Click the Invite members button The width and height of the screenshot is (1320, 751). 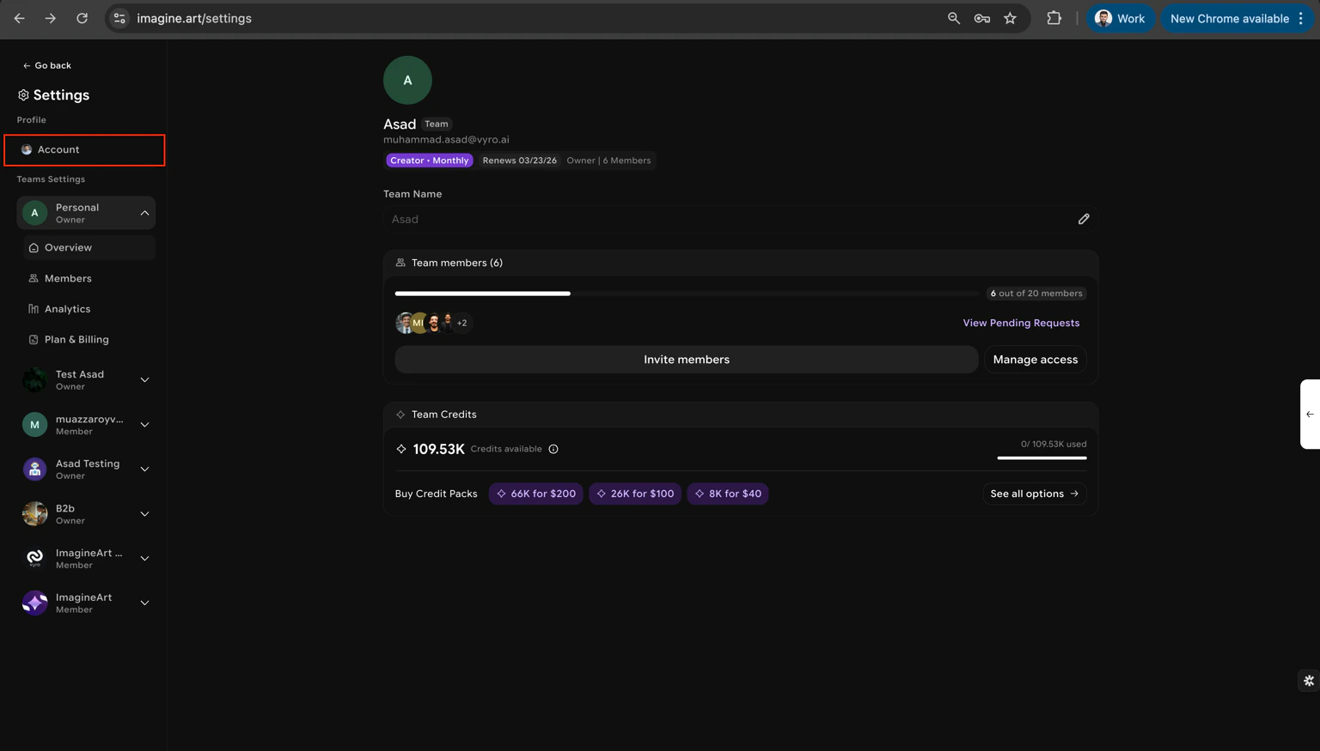[686, 360]
